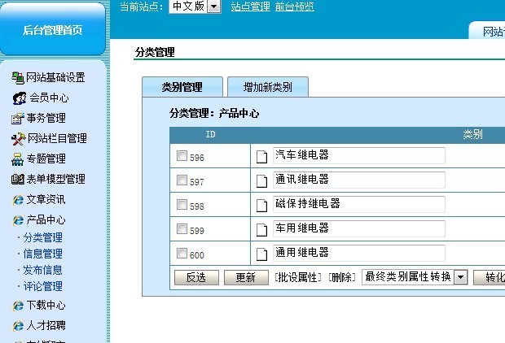Click the 汽车继电器 category name field

tap(358, 155)
